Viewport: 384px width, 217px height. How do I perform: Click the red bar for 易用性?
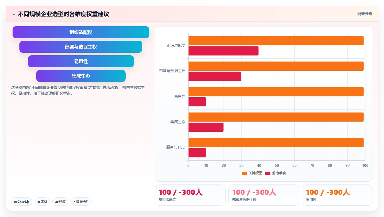click(x=197, y=102)
